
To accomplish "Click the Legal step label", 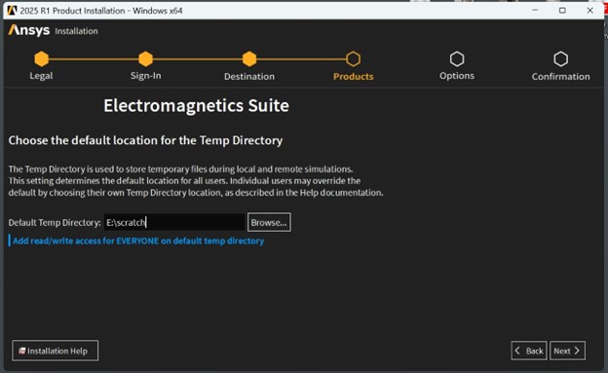I will click(41, 76).
